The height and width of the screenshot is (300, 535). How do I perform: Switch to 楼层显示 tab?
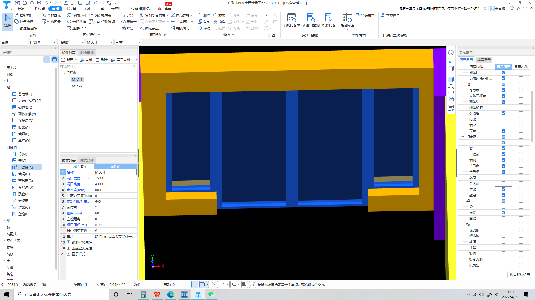coord(484,60)
